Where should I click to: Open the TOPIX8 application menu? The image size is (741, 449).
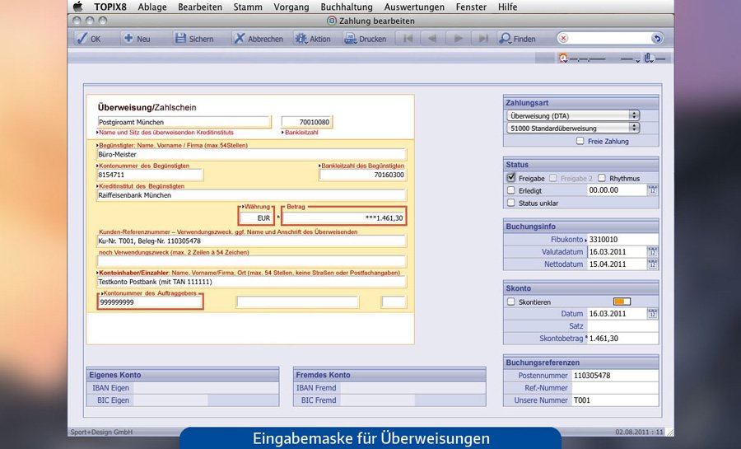tap(110, 7)
